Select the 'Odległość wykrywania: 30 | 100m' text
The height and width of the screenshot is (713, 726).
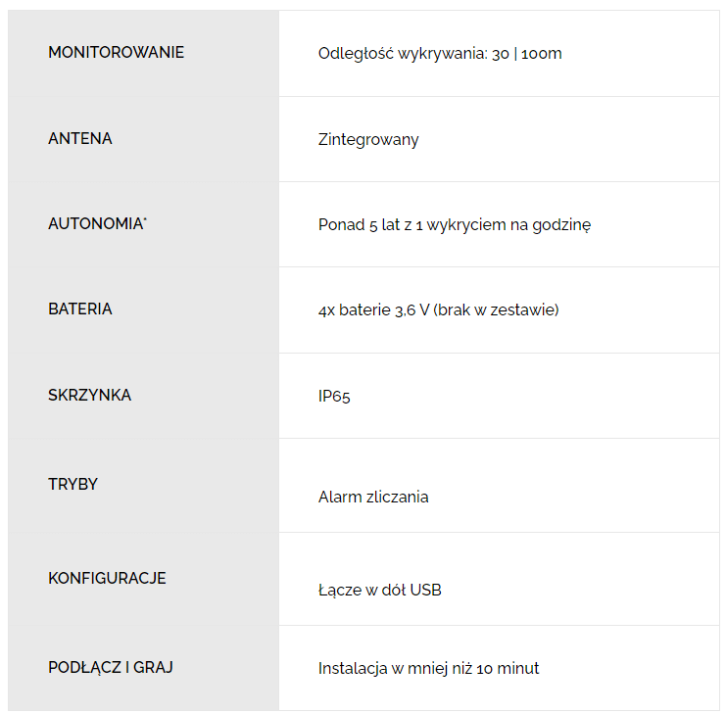[x=440, y=54]
